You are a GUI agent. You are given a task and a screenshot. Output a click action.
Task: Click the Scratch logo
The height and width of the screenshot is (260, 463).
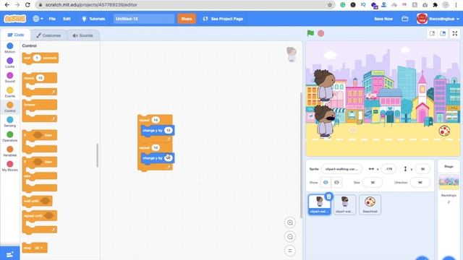click(x=14, y=19)
